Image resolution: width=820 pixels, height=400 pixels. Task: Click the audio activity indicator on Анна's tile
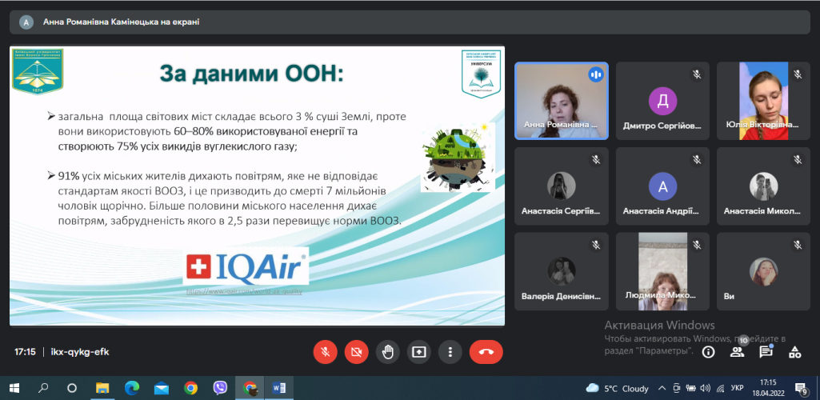(595, 74)
